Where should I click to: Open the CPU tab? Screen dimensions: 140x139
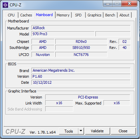pos(11,15)
